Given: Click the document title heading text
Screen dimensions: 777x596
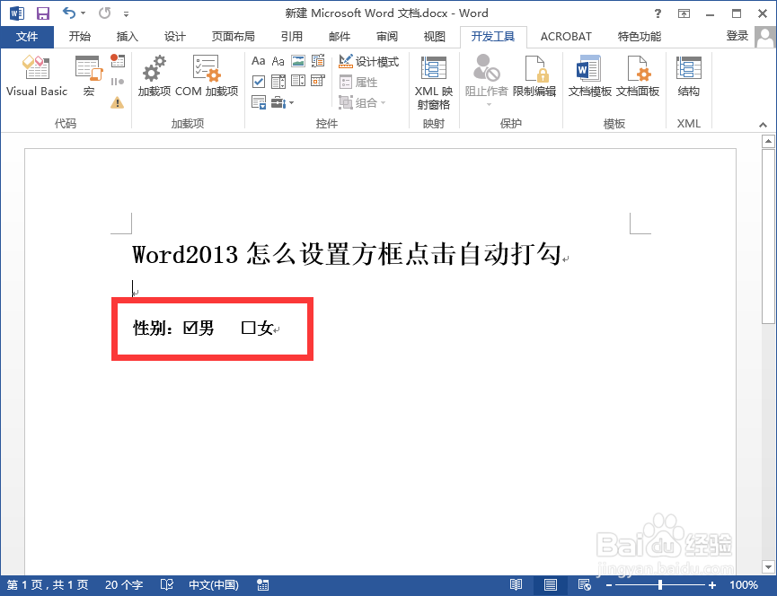Looking at the screenshot, I should coord(347,254).
